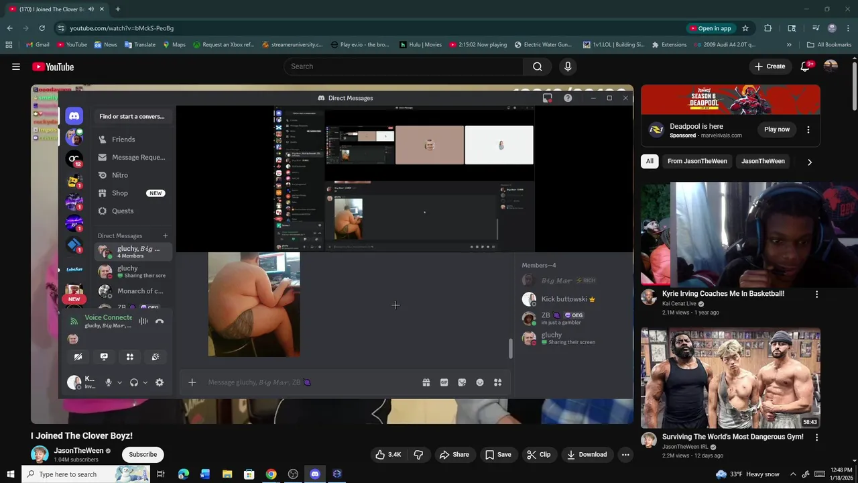
Task: Click Play now on the Deadpool ad
Action: (777, 129)
